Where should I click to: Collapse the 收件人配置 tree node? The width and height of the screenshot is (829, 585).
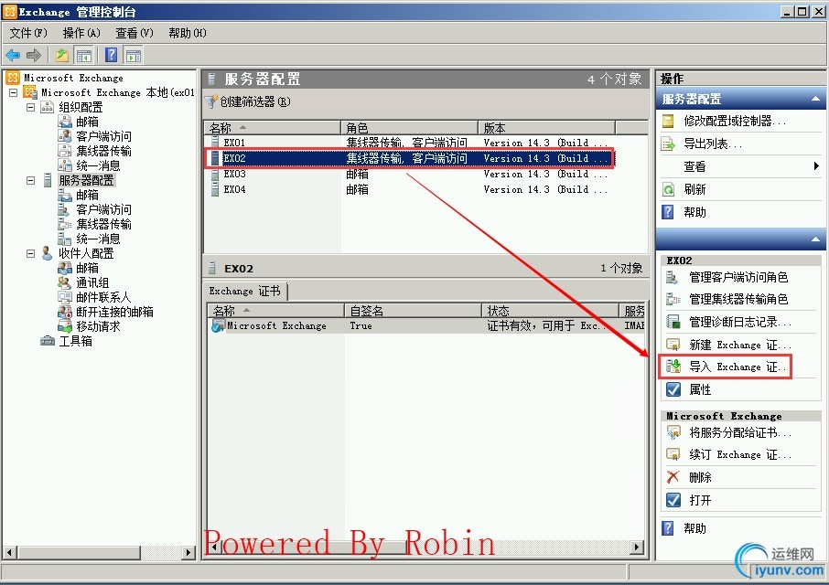pyautogui.click(x=31, y=253)
